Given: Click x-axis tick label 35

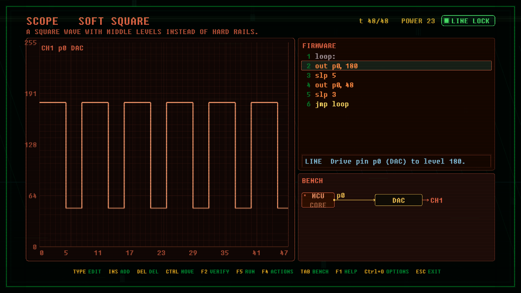Looking at the screenshot, I should [x=225, y=253].
